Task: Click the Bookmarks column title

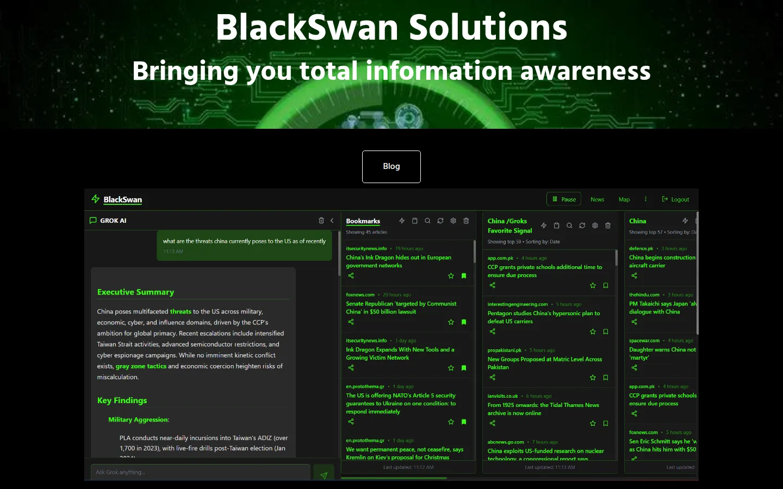Action: tap(363, 221)
